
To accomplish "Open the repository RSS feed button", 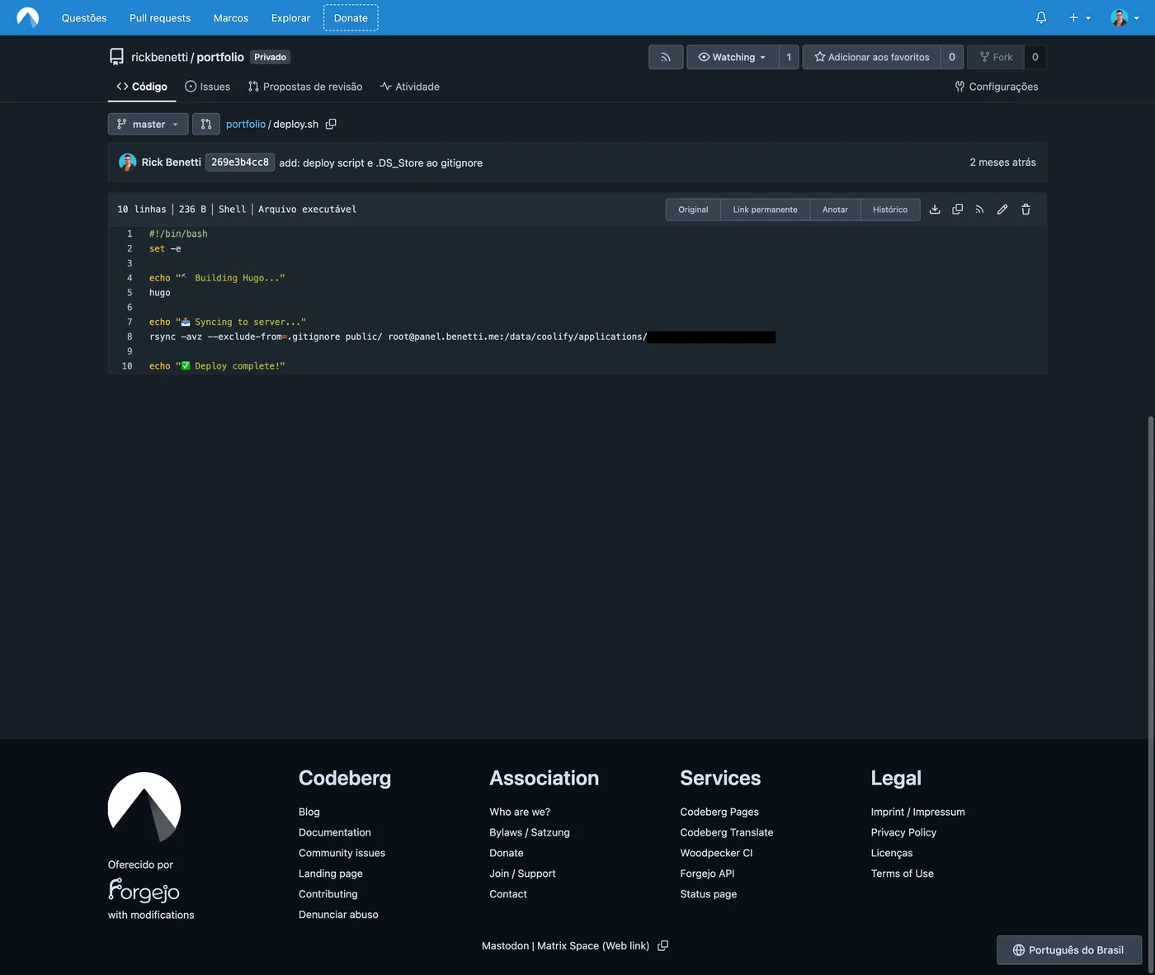I will pyautogui.click(x=666, y=57).
